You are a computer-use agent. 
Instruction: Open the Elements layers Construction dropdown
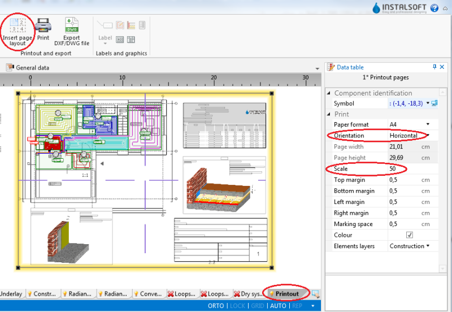tap(428, 246)
